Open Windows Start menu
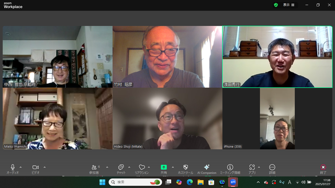The image size is (335, 188). (103, 182)
